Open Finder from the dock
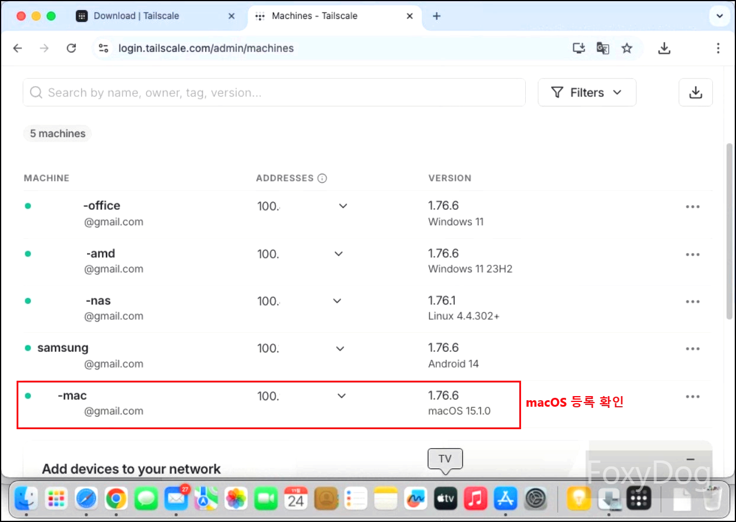This screenshot has height=522, width=736. [27, 499]
